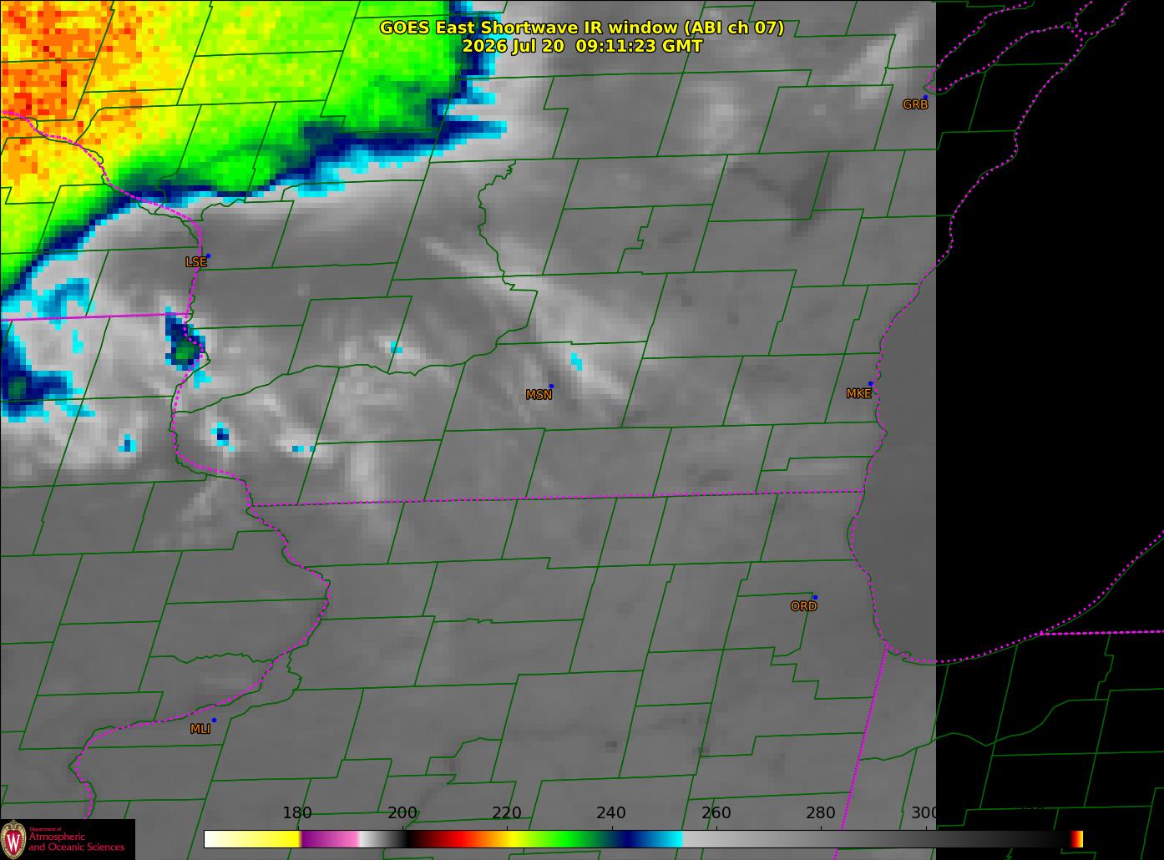Click the Atmospheric and Oceanic Sciences text
The height and width of the screenshot is (860, 1164).
pyautogui.click(x=76, y=842)
